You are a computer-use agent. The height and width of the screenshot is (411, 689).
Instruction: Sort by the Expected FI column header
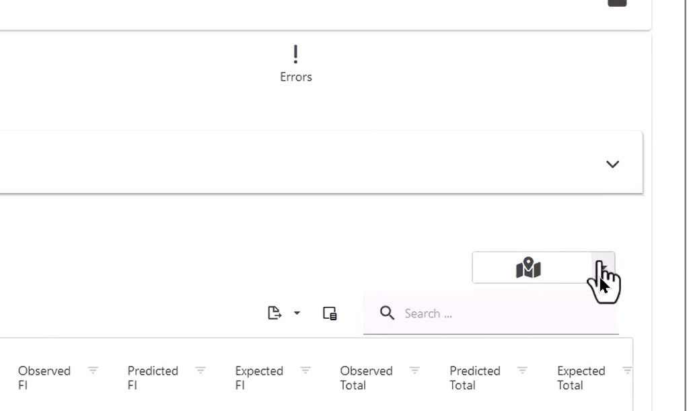pos(259,377)
